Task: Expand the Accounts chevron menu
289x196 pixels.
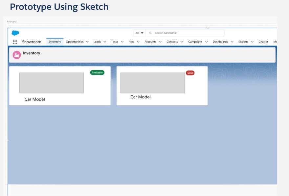Action: (x=160, y=42)
